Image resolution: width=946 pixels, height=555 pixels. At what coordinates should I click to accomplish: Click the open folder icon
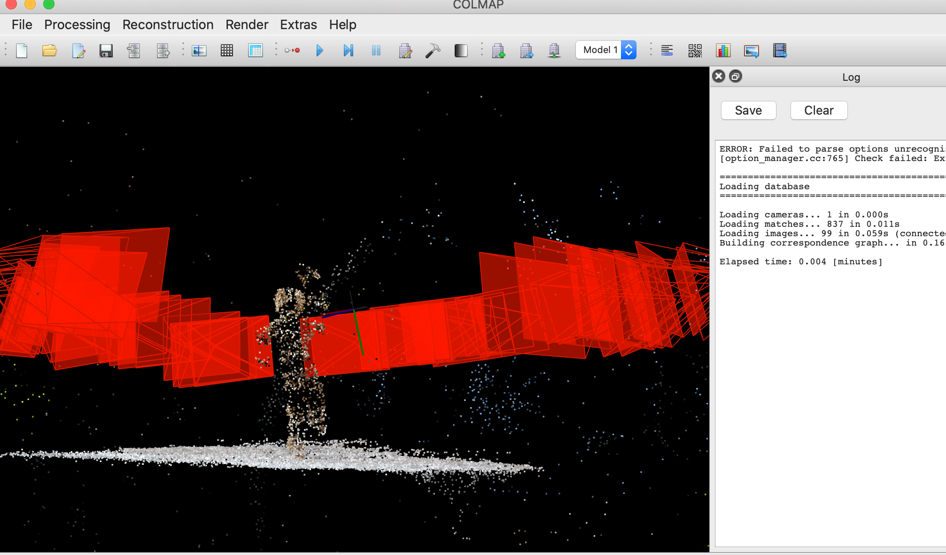[x=48, y=50]
